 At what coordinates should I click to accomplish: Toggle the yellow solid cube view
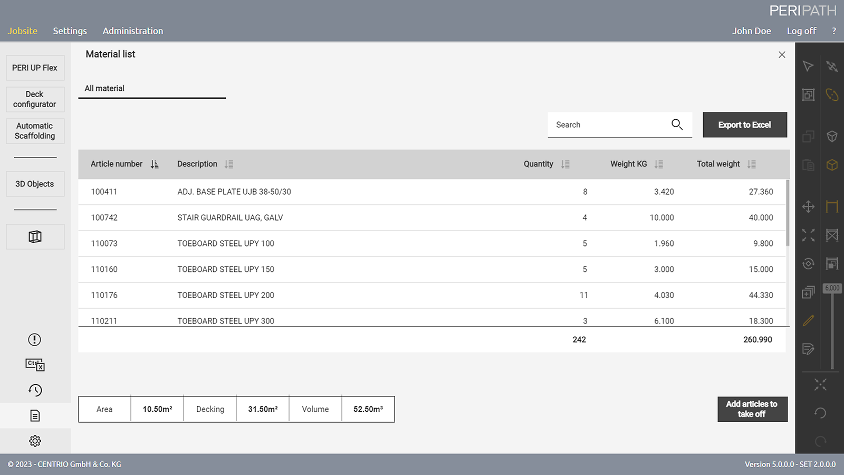(x=832, y=165)
